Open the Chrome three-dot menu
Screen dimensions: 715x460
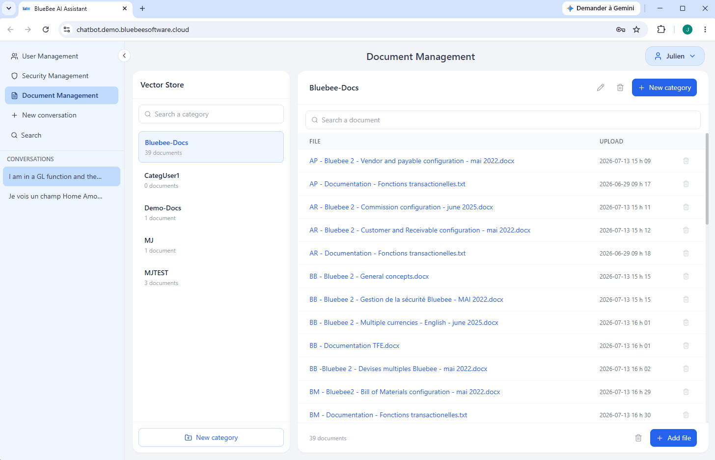click(705, 29)
